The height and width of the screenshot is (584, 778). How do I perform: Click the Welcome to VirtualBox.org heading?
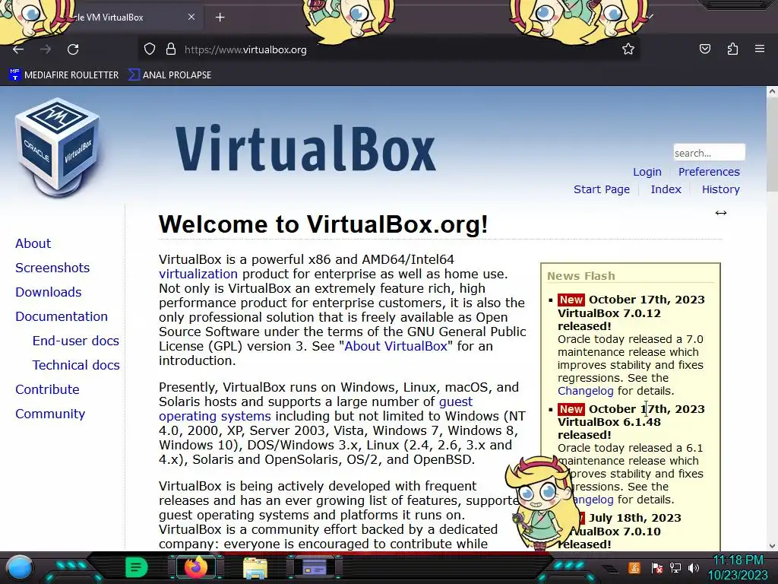point(324,224)
